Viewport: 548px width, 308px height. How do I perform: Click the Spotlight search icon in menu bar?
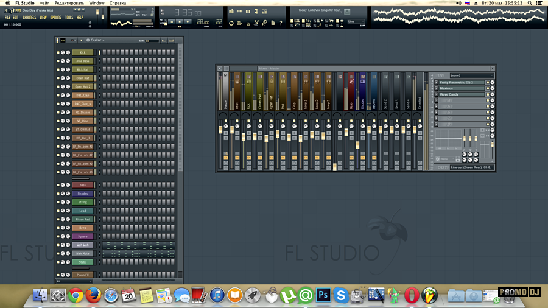click(x=530, y=3)
